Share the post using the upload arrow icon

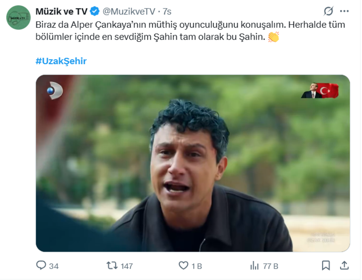point(344,266)
